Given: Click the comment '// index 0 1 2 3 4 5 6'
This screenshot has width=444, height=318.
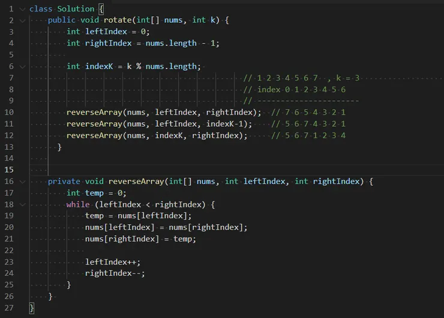Looking at the screenshot, I should pyautogui.click(x=295, y=90).
